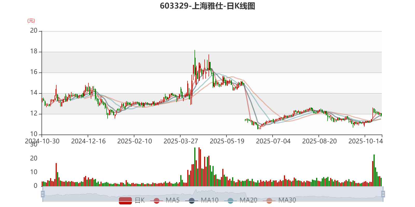The image size is (415, 207).
Task: Click the tall volume bar in October 2025
Action: 374,170
